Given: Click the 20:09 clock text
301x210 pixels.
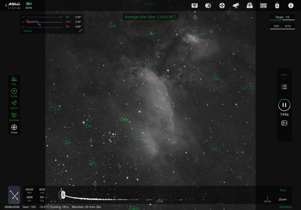Looking at the screenshot, I should tap(29, 8).
